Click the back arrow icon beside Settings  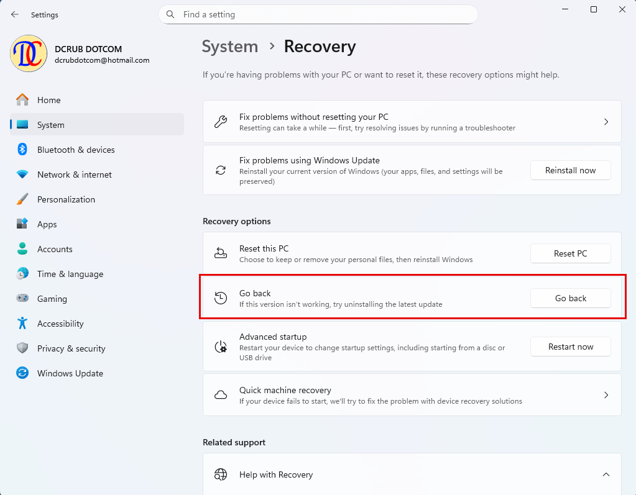coord(15,14)
